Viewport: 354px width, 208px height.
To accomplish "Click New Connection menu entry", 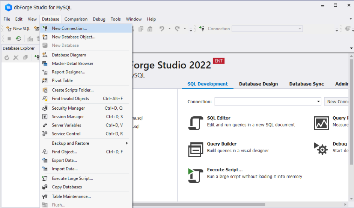I will click(x=86, y=28).
